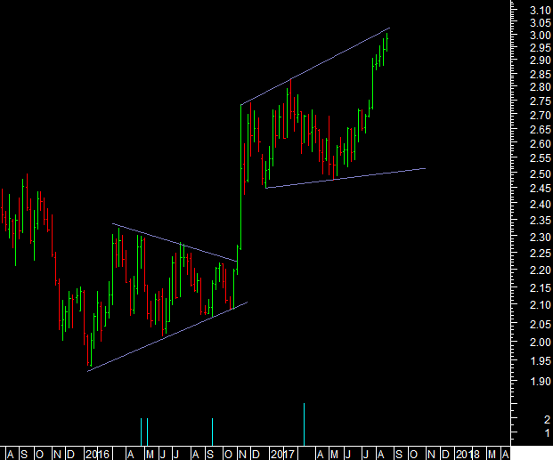Select the 2.65 price scale value
Screen dimensions: 553x460
pyautogui.click(x=541, y=129)
